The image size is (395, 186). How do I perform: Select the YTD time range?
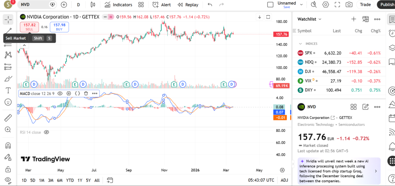coord(70,180)
